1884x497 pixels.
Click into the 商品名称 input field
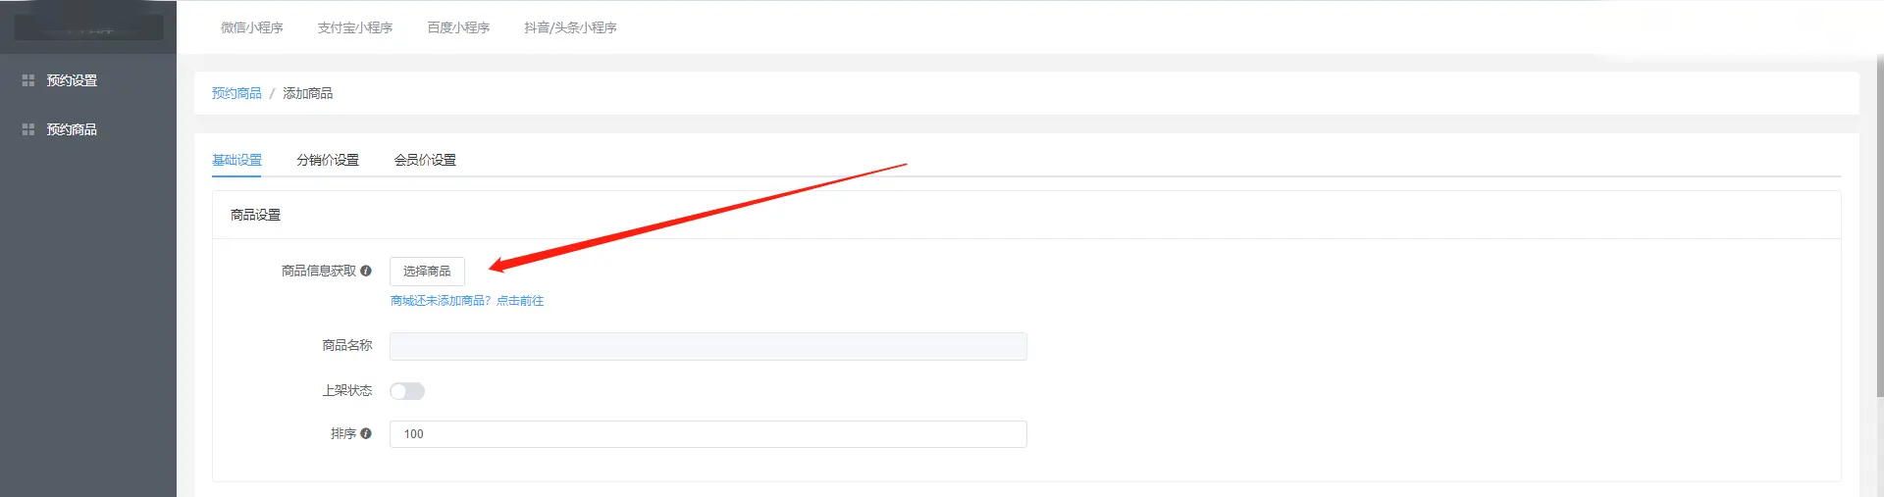(x=708, y=346)
